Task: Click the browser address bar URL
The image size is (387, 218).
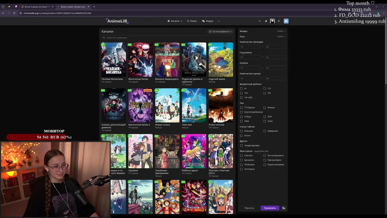Action: coord(57,13)
